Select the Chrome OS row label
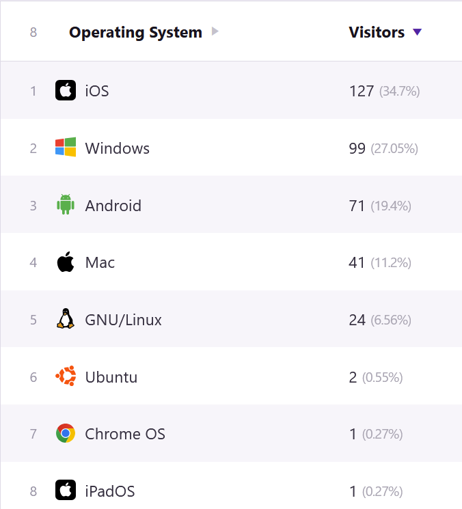462x509 pixels. [x=125, y=434]
